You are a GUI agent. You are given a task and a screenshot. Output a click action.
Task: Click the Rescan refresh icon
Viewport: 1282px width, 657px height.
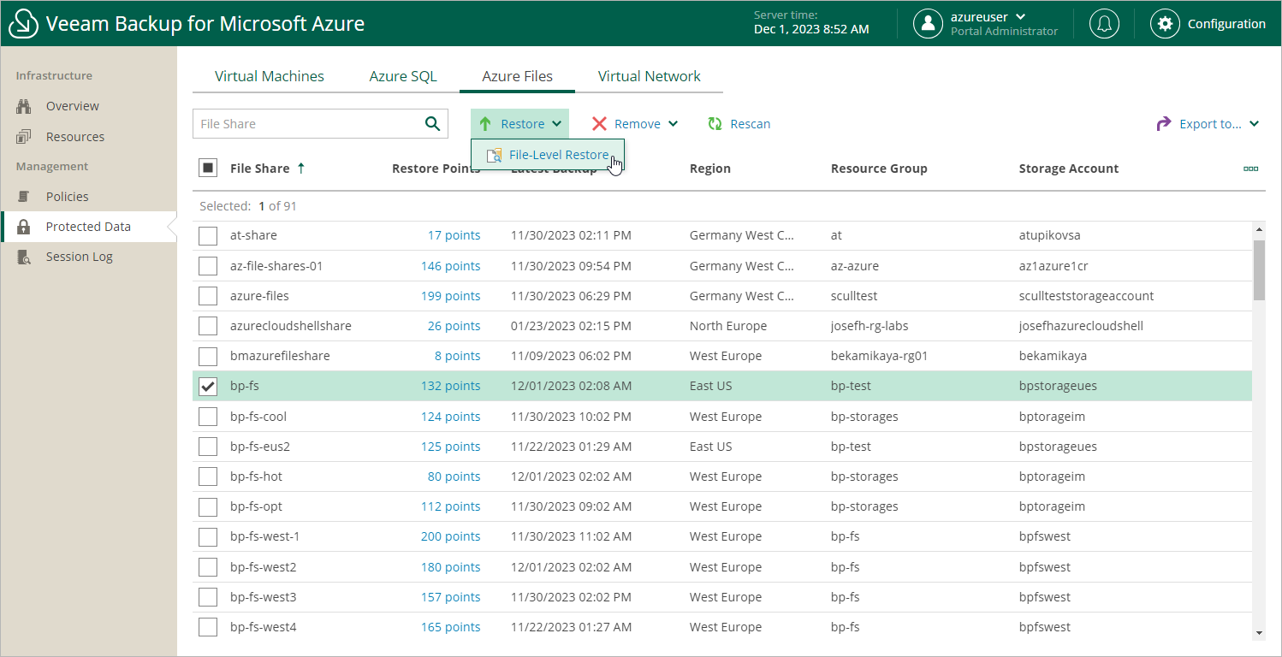715,124
